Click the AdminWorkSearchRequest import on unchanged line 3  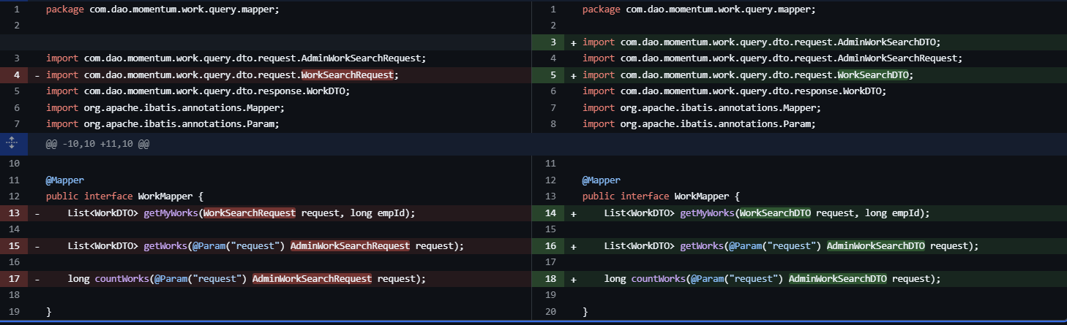click(x=236, y=58)
